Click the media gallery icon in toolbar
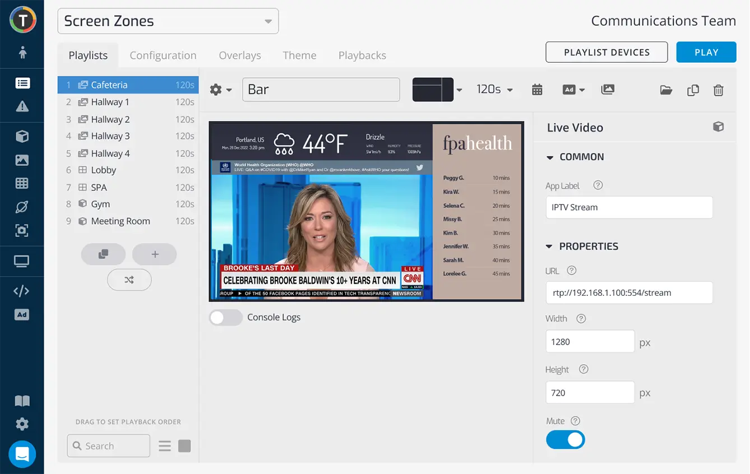The height and width of the screenshot is (474, 750). point(608,90)
